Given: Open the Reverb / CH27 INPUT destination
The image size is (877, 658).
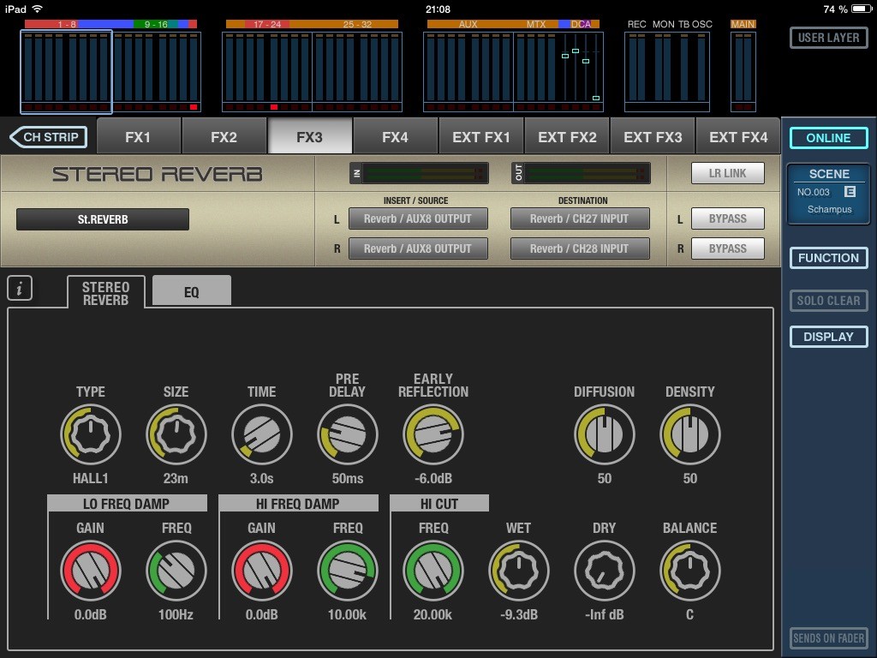Looking at the screenshot, I should (x=580, y=218).
